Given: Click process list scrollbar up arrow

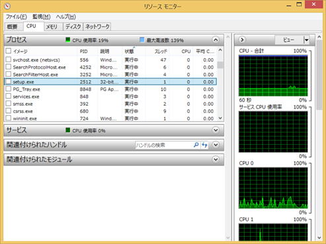Looking at the screenshot, I should (220, 50).
